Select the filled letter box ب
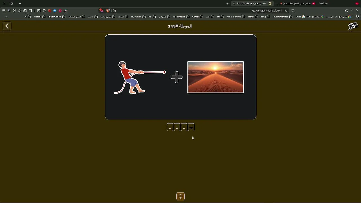Screen dimensions: 361x203 191,127
